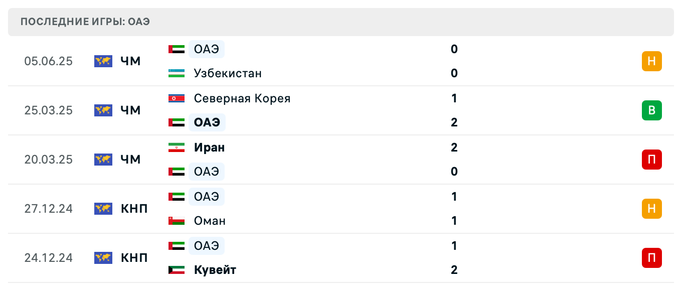
Task: Click the UAE flag next to Узбекистан match
Action: click(x=177, y=49)
